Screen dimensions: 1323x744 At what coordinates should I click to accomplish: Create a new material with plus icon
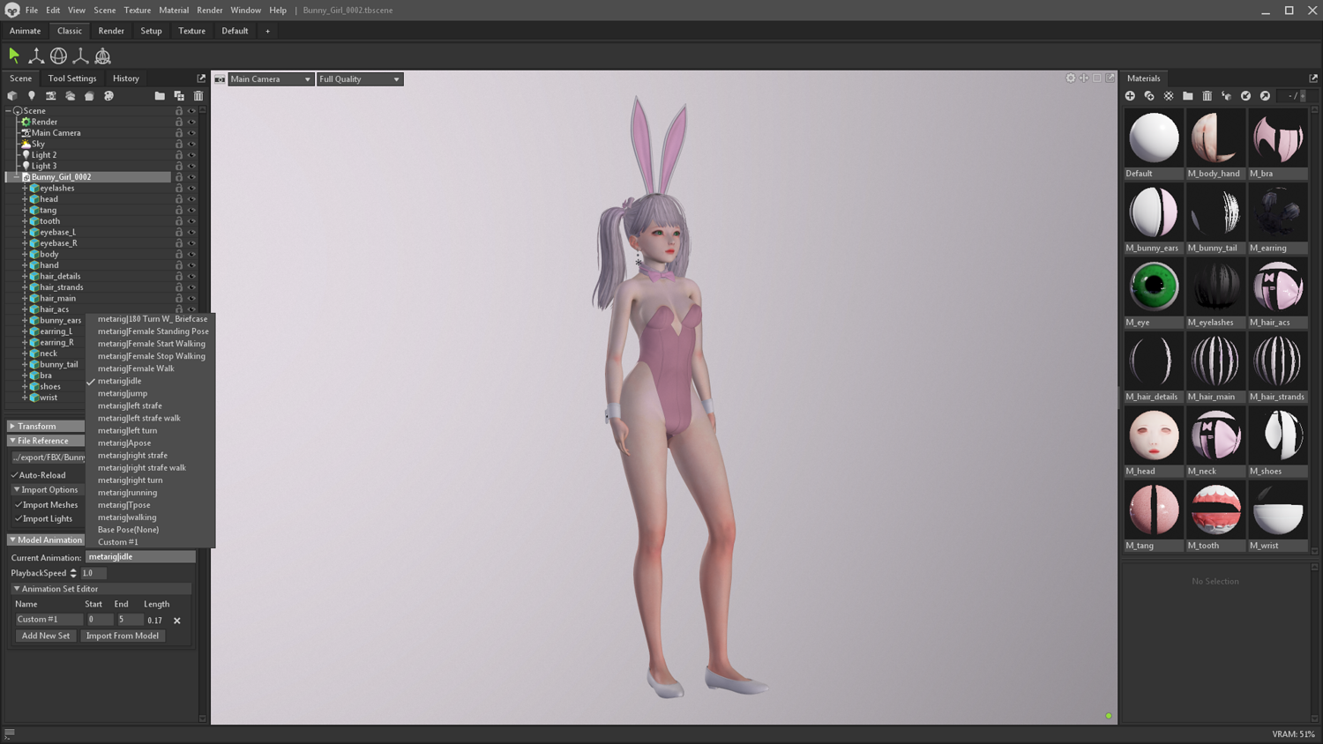(1130, 96)
